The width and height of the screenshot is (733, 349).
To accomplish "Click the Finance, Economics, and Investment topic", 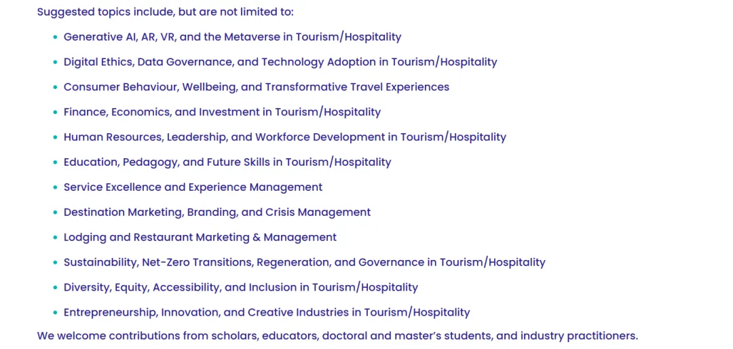I will [222, 112].
